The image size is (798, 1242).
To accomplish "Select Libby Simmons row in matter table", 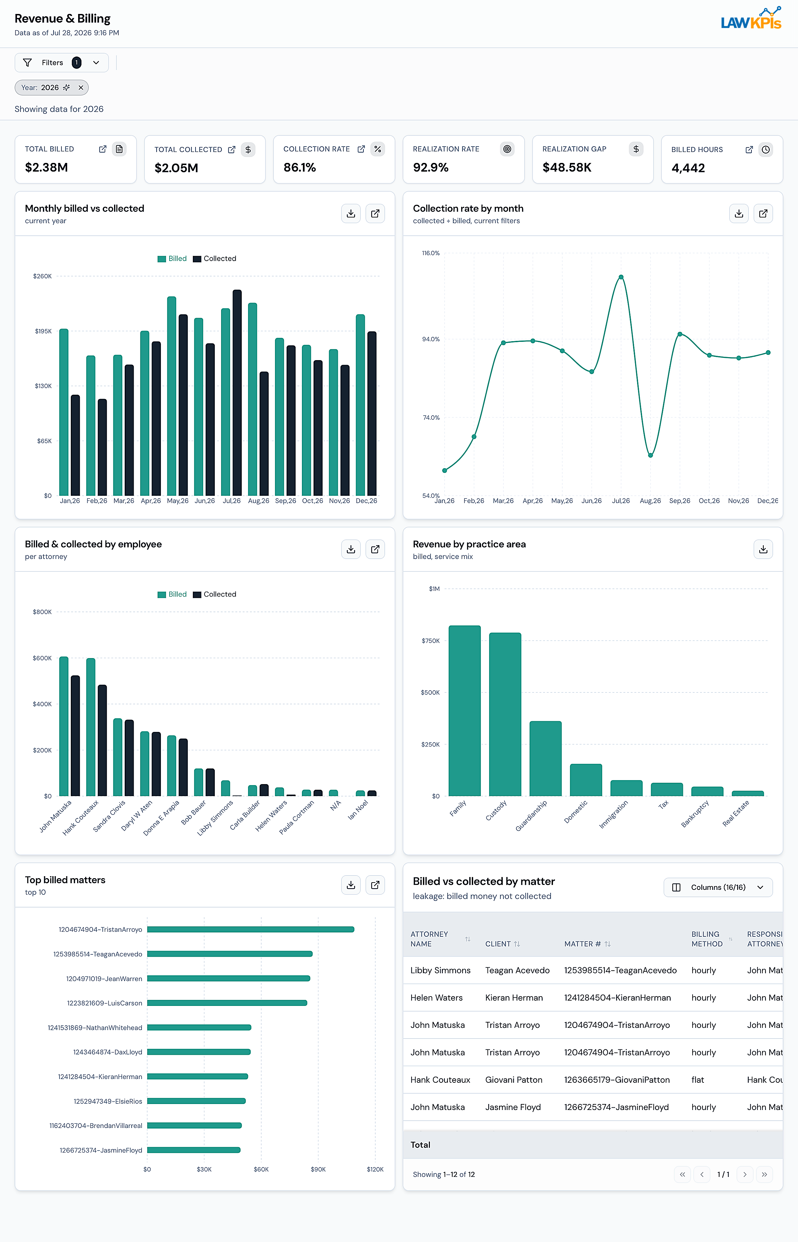I will pos(593,971).
